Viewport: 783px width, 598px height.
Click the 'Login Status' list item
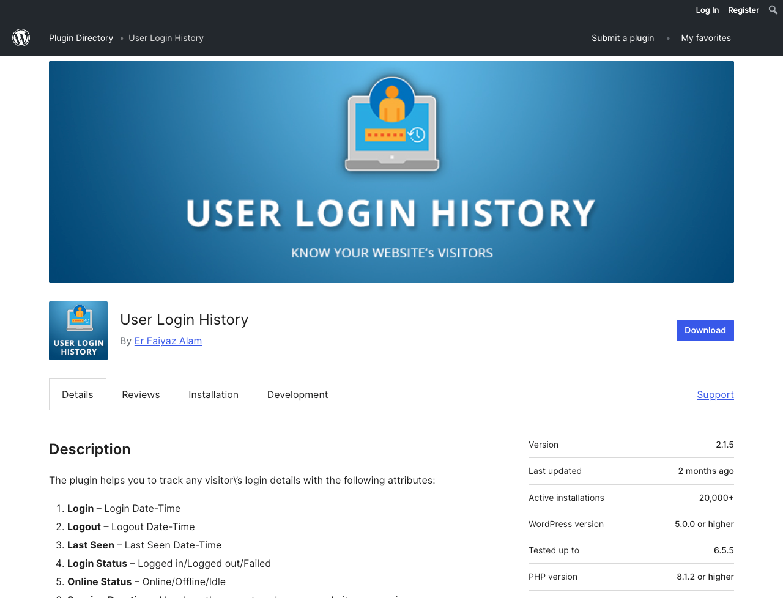[169, 563]
